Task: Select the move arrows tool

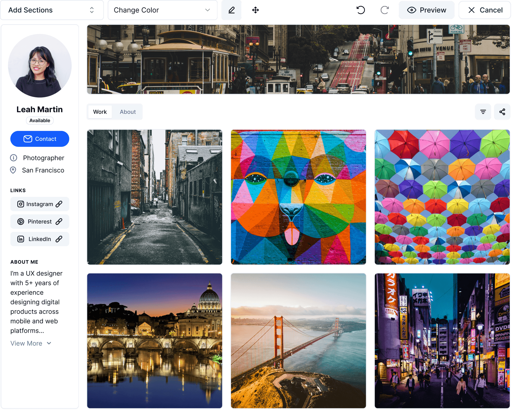Action: pyautogui.click(x=255, y=10)
